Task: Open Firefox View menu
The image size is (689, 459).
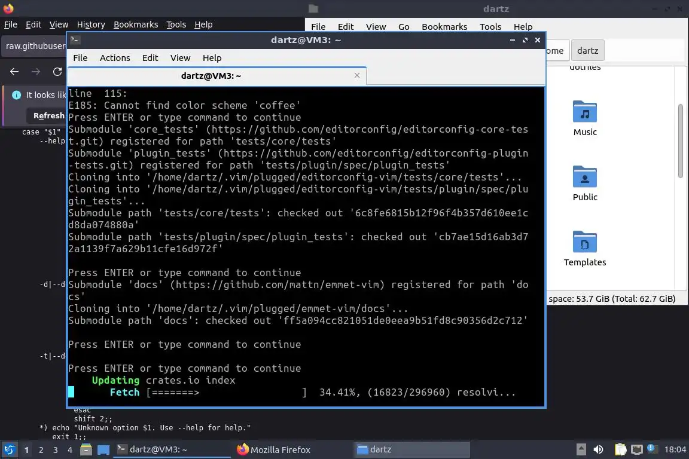Action: pos(59,25)
